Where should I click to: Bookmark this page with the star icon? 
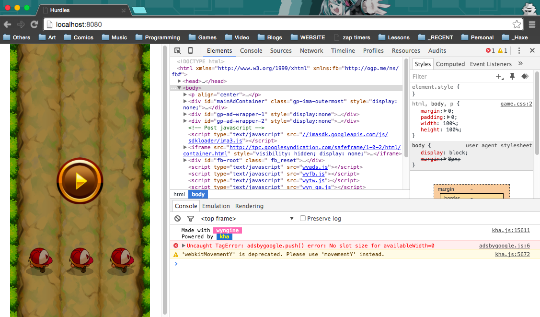517,24
